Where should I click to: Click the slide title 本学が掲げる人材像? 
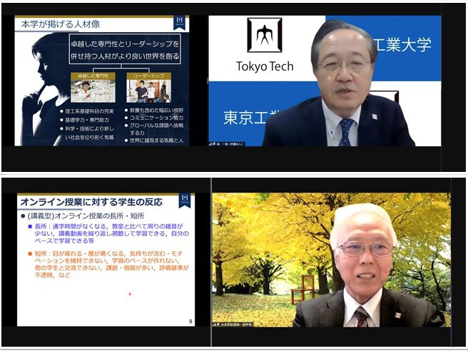(61, 24)
